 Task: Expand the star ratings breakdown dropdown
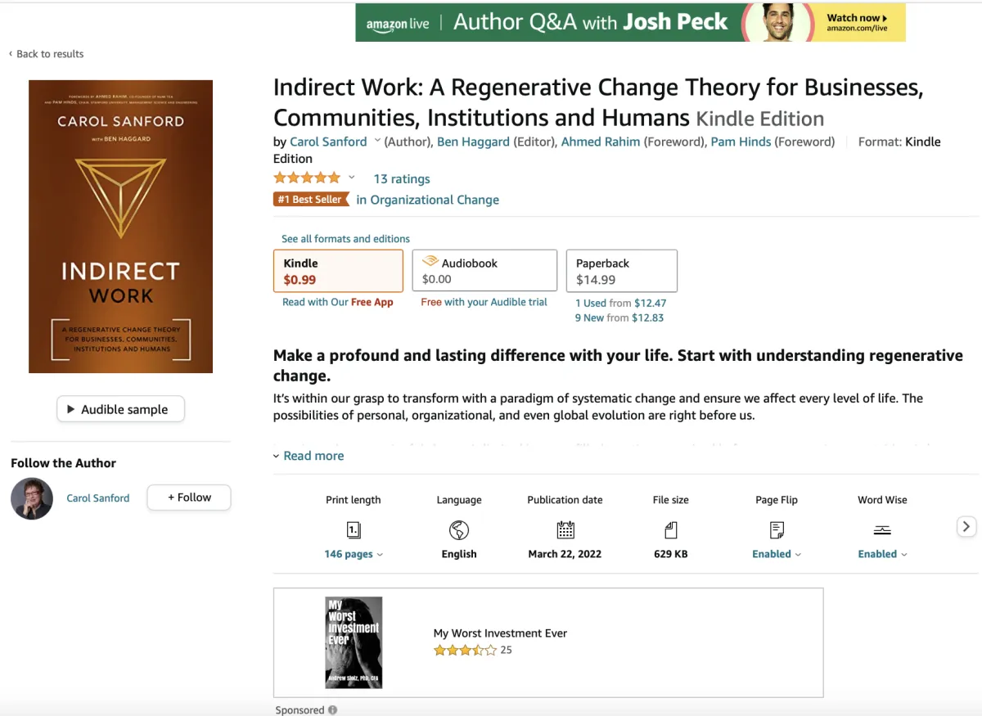pyautogui.click(x=352, y=178)
